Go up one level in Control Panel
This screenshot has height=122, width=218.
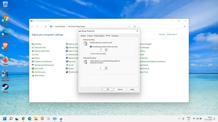[x=46, y=26]
